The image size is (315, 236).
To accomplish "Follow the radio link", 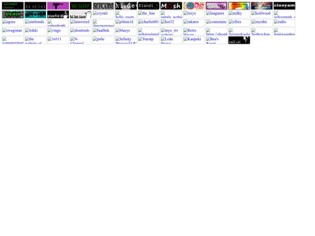I will [285, 23].
